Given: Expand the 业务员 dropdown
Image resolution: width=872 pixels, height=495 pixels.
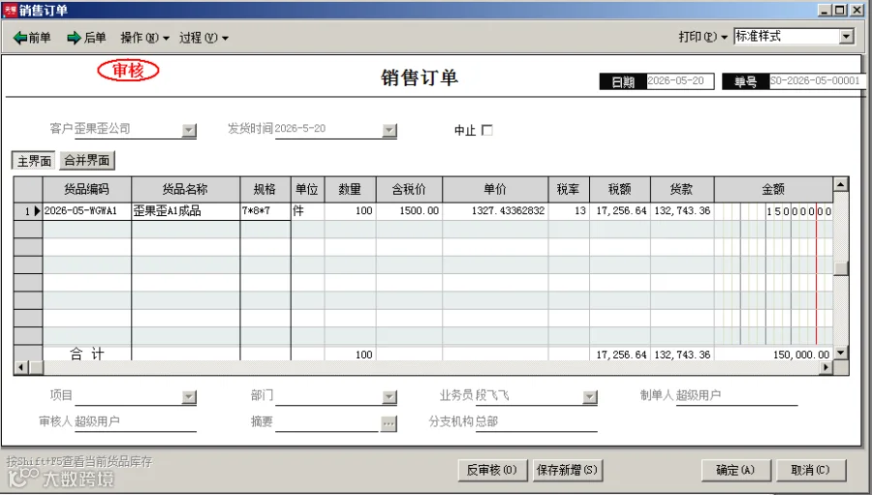Looking at the screenshot, I should click(589, 396).
